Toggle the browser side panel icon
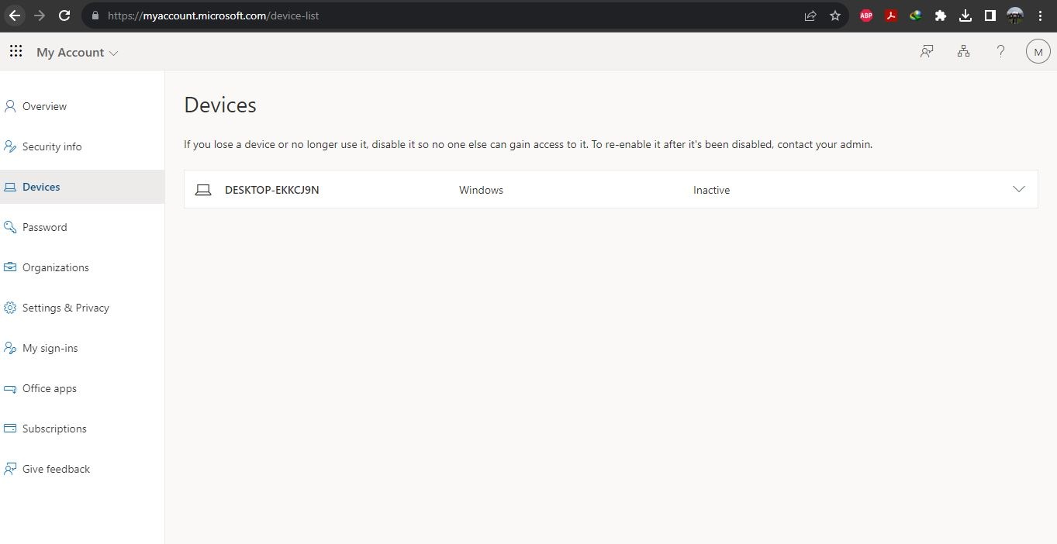1057x544 pixels. [x=990, y=15]
